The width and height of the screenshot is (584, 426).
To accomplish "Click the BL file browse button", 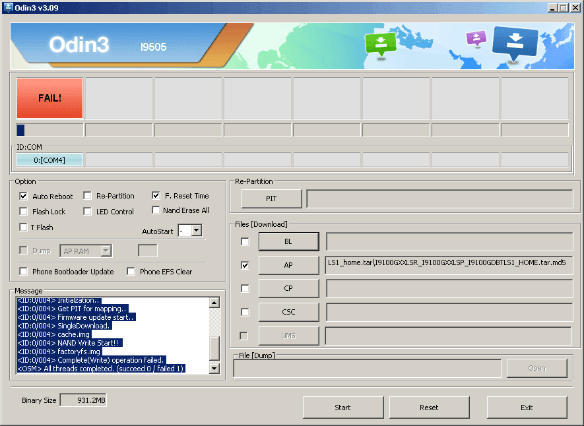I will click(288, 241).
